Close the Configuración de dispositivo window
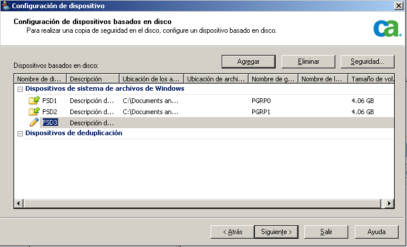407x247 pixels. [398, 5]
